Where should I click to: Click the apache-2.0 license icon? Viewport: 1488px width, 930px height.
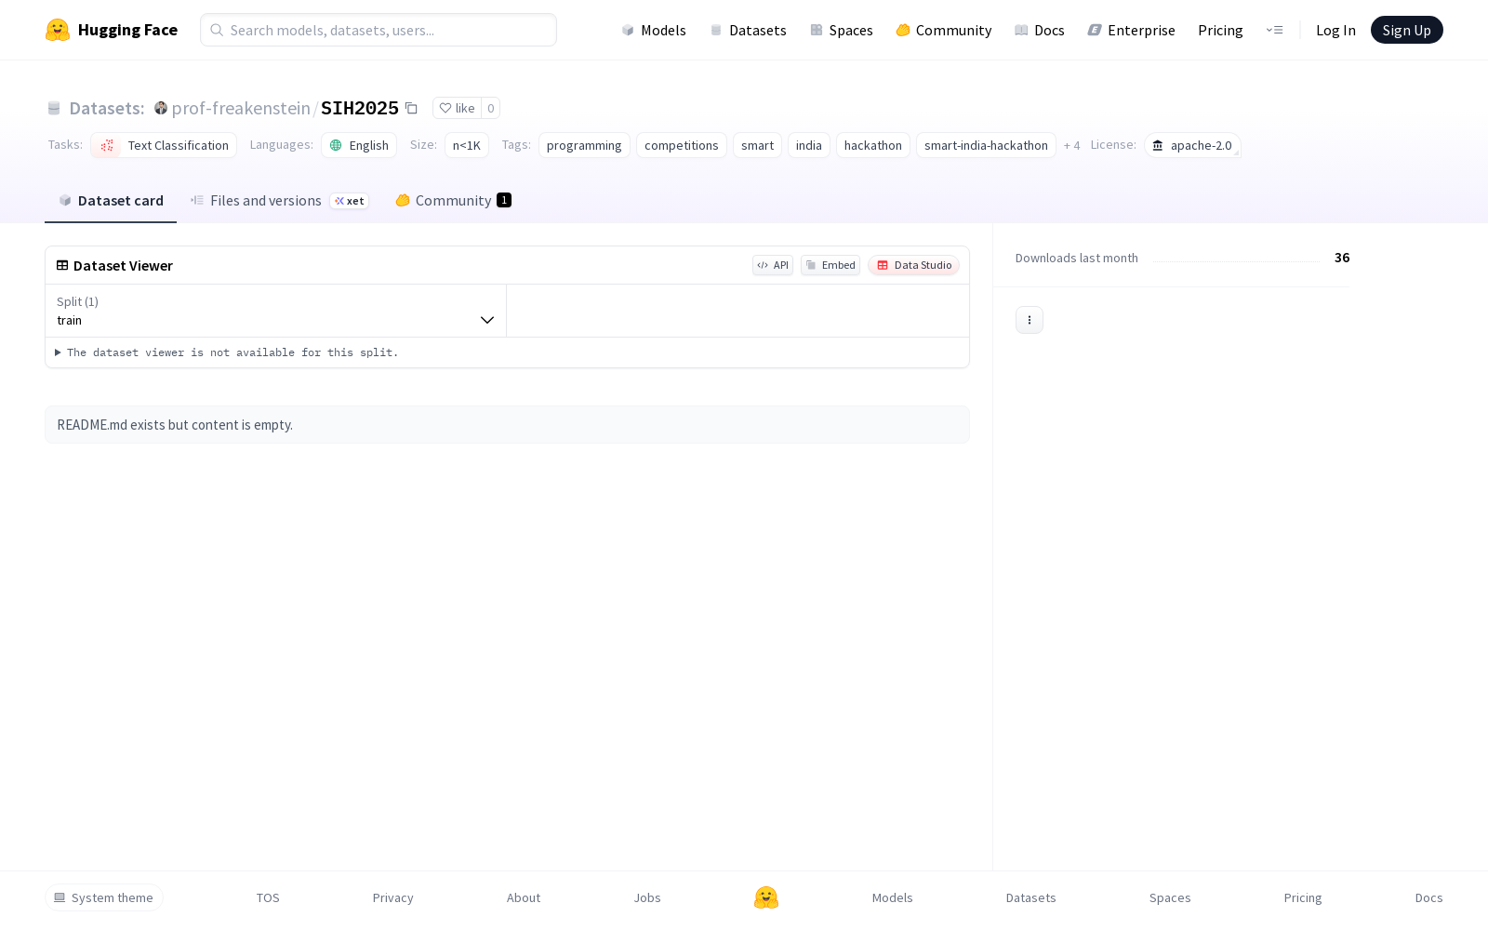tap(1158, 145)
